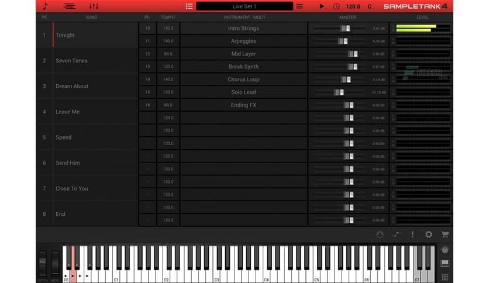
Task: Choose the Ending FX instrument slot
Action: pyautogui.click(x=243, y=105)
